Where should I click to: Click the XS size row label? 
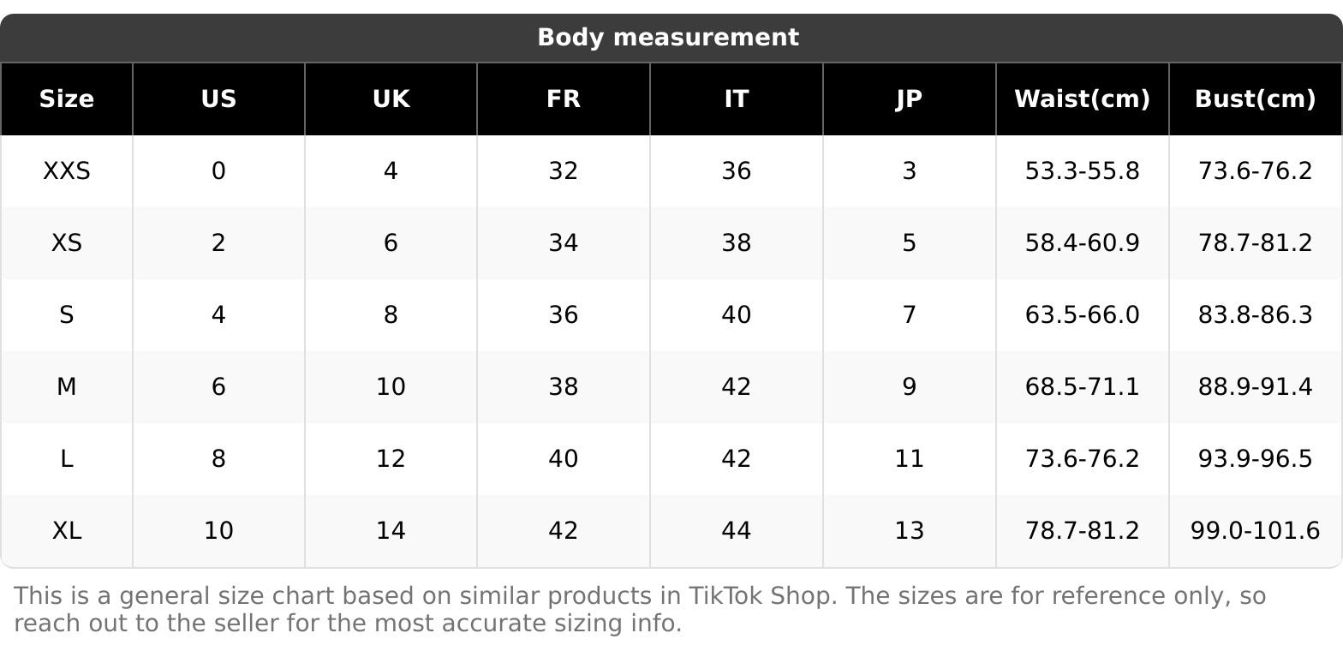67,243
